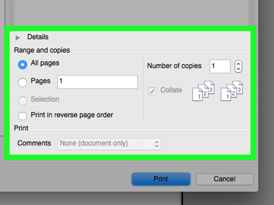Viewport: 274px width, 205px height.
Task: Click the Details disclosure triangle icon
Action: tap(18, 37)
